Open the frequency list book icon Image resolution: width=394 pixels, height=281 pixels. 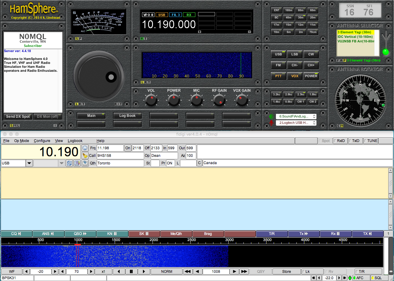tap(77, 163)
